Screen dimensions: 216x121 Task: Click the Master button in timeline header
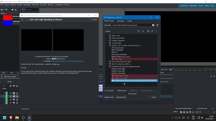9,82
